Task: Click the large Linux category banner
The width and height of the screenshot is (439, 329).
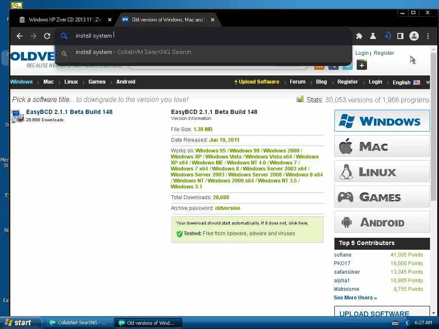Action: [382, 171]
